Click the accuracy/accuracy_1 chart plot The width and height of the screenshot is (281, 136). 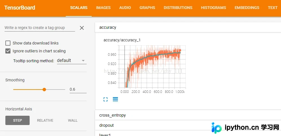click(x=152, y=66)
